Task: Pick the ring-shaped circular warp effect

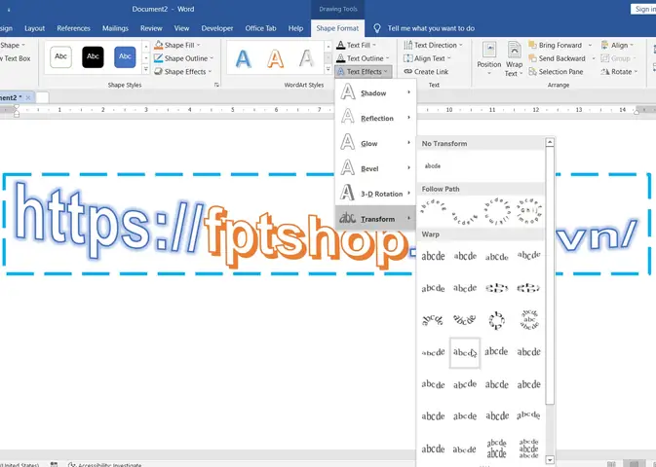Action: pos(496,320)
